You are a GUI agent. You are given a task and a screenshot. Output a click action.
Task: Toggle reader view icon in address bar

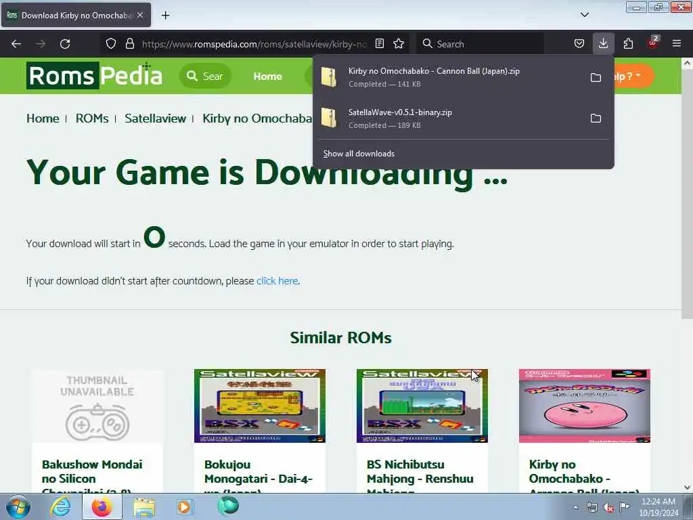[x=379, y=43]
